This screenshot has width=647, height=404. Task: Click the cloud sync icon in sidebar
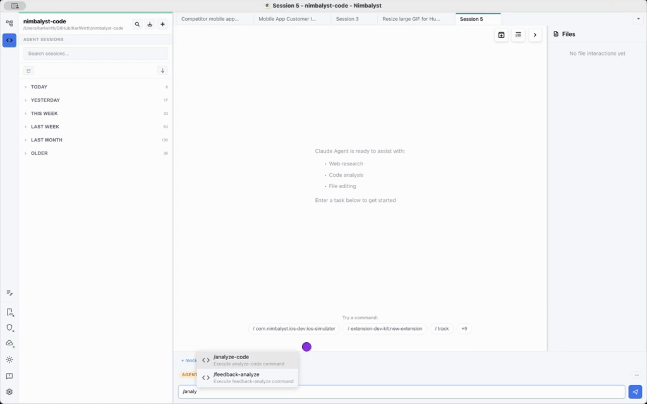click(9, 343)
